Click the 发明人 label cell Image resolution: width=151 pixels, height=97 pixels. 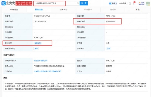point(90,61)
